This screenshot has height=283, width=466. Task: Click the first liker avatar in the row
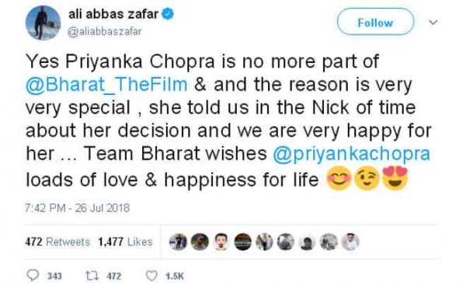[179, 242]
